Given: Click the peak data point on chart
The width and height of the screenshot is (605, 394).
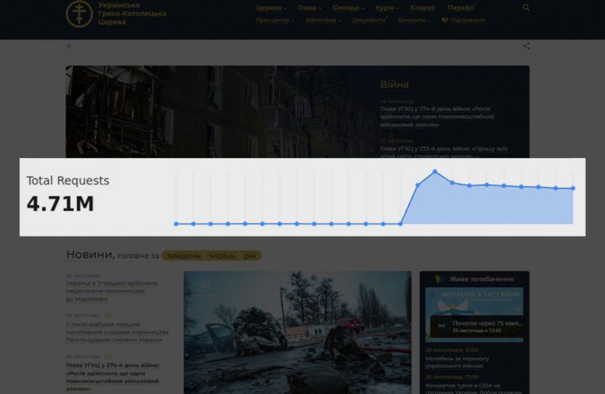Looking at the screenshot, I should coord(435,172).
